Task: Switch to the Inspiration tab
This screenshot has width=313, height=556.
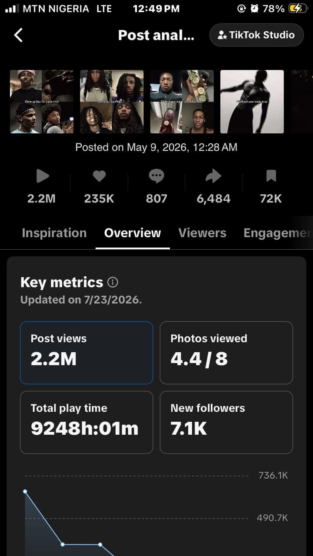Action: pos(54,233)
